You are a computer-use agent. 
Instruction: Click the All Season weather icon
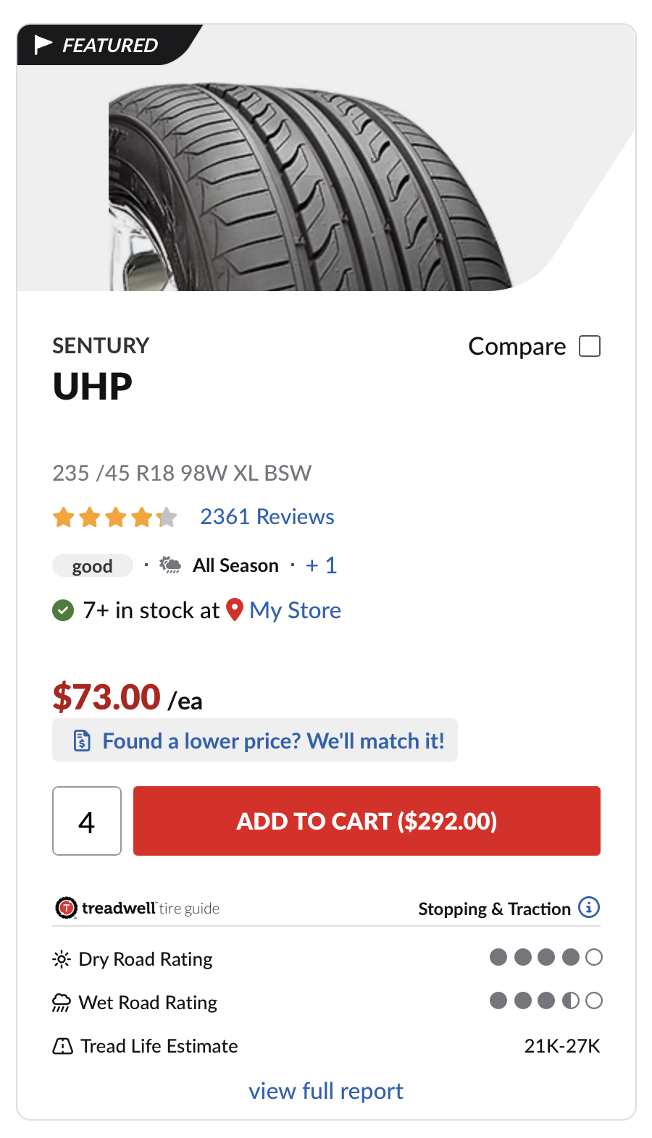click(x=170, y=565)
